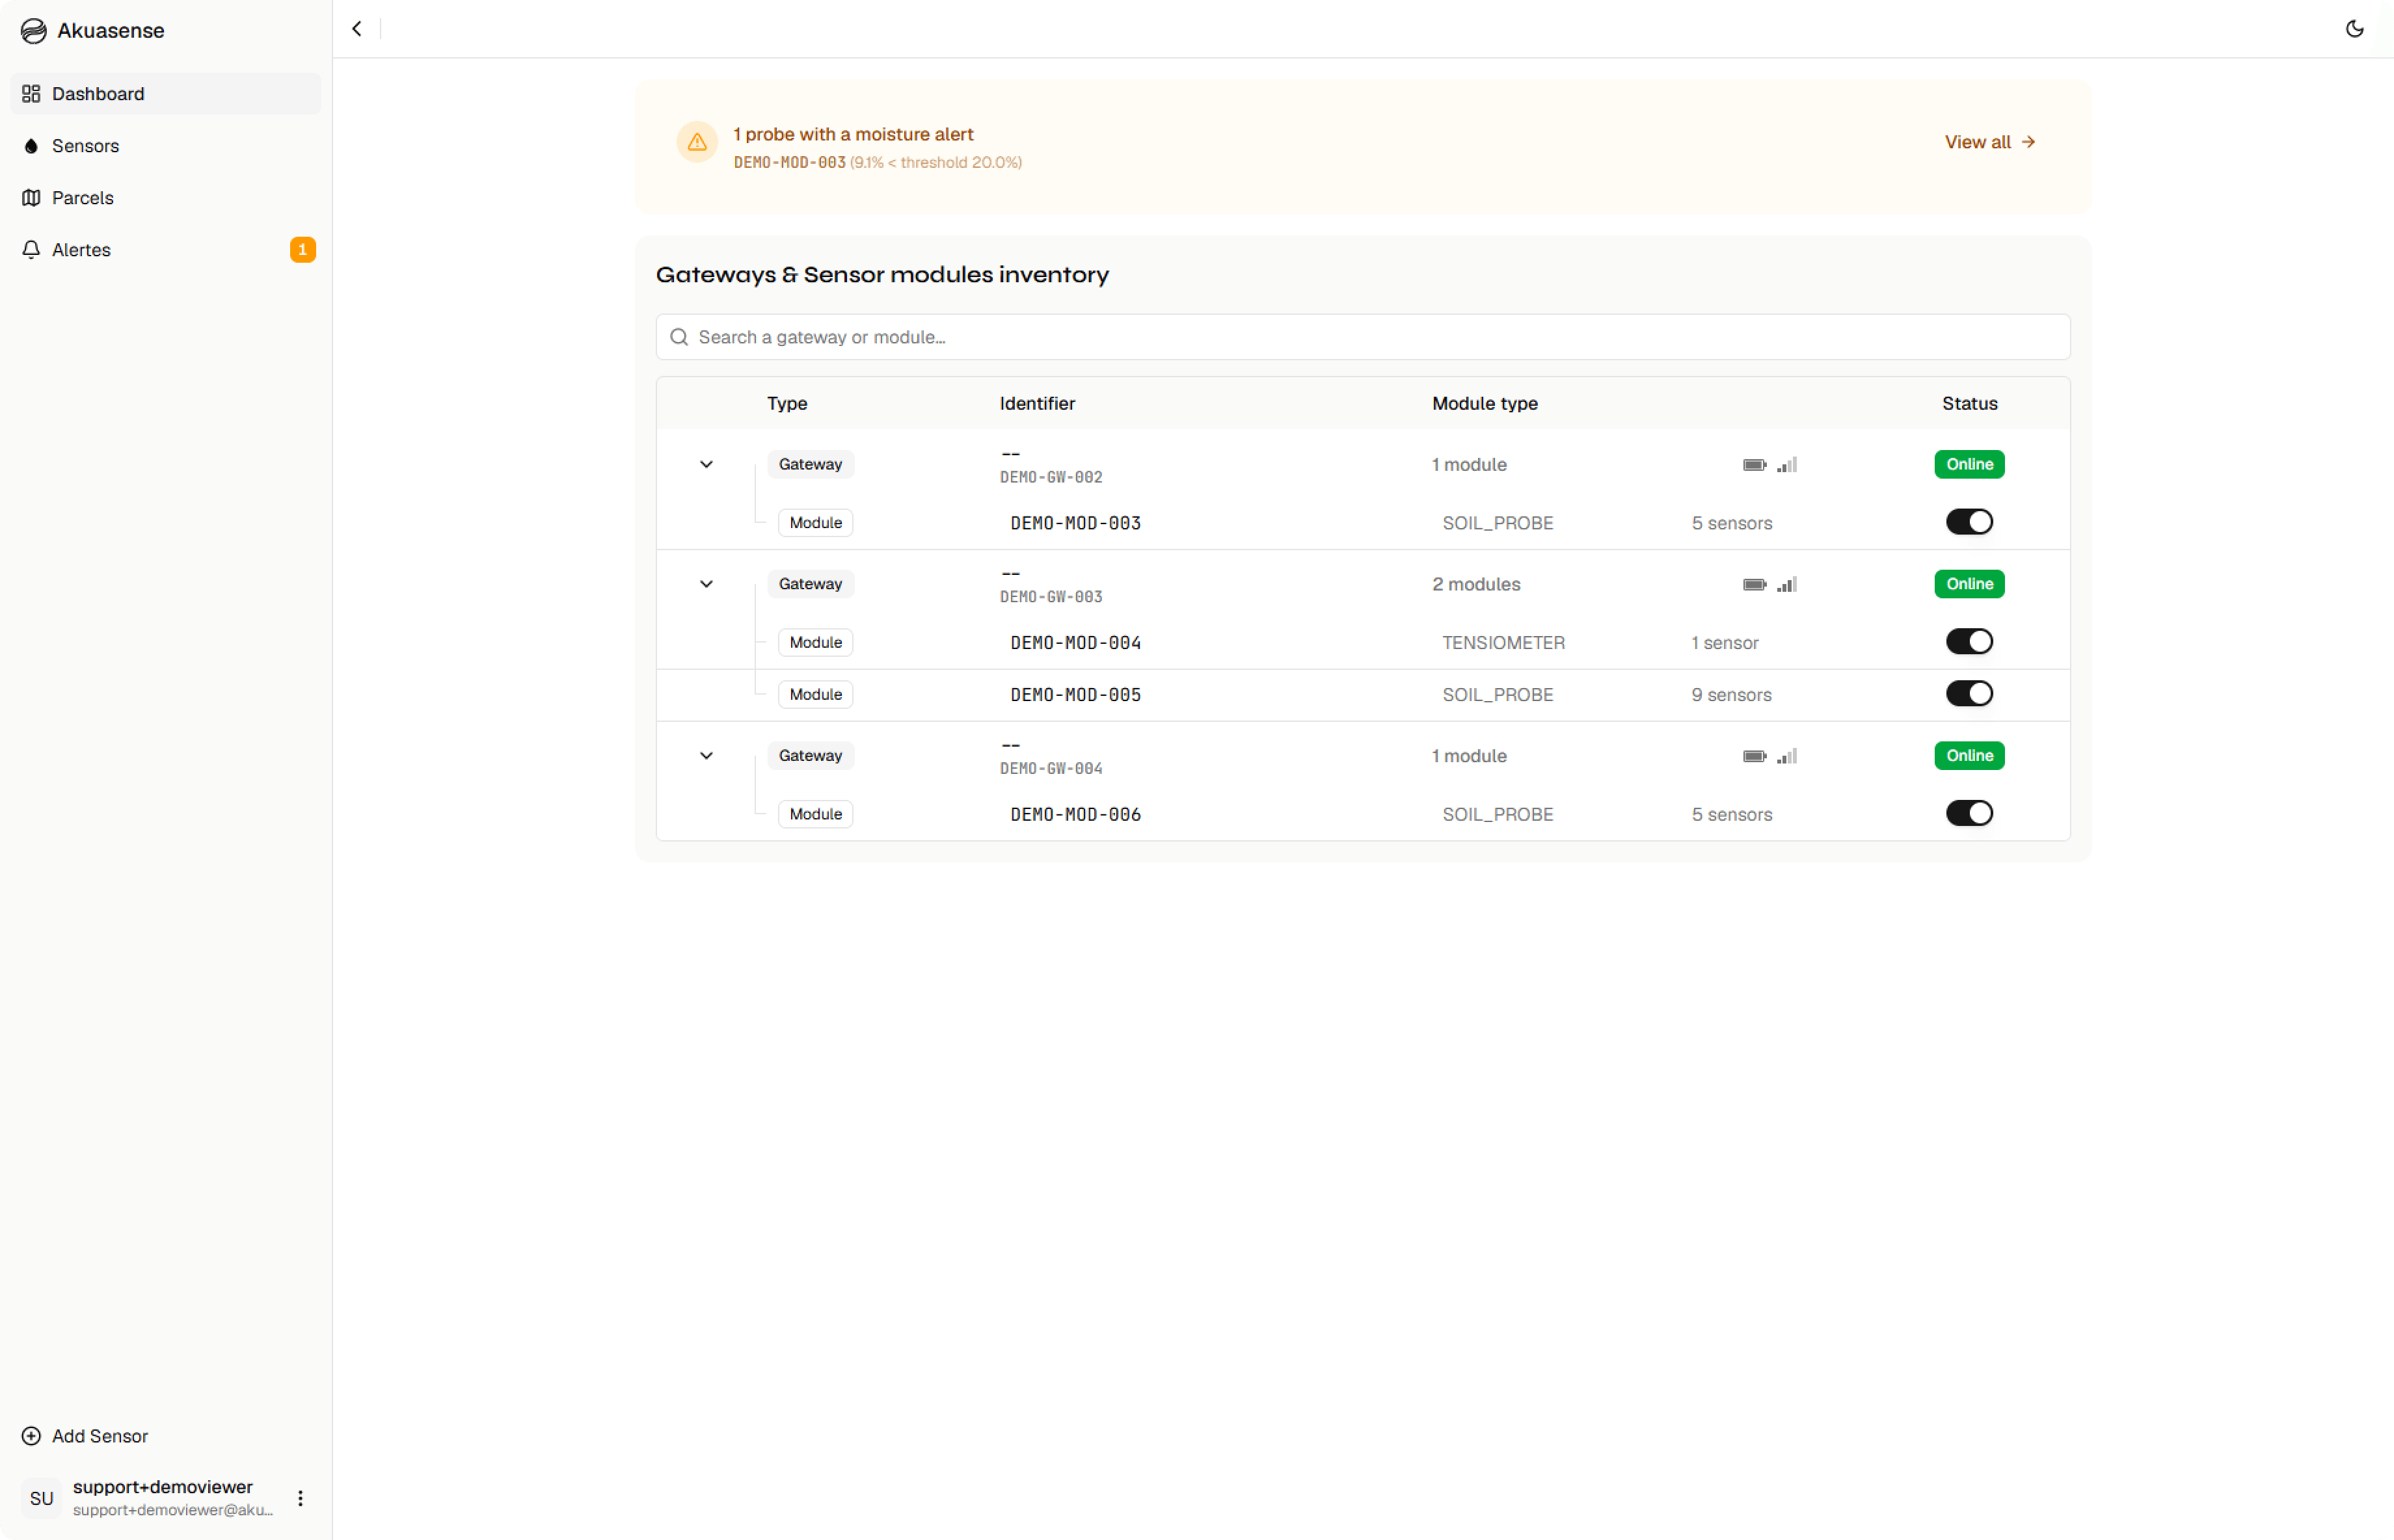The height and width of the screenshot is (1540, 2394).
Task: Click the support+demoviewer user name
Action: pos(163,1487)
